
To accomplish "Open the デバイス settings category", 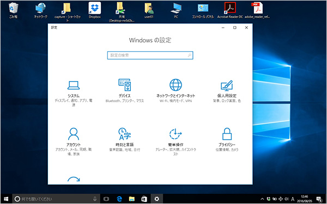I will [x=124, y=91].
